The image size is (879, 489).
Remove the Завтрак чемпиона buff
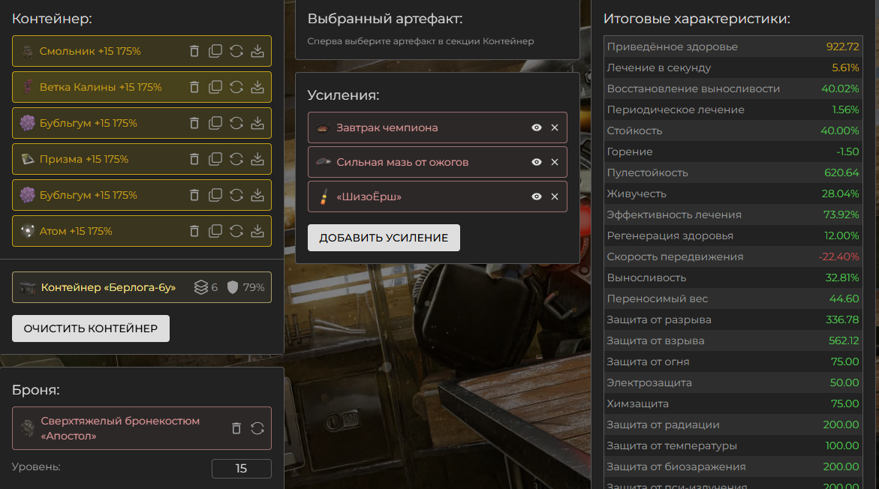click(555, 127)
